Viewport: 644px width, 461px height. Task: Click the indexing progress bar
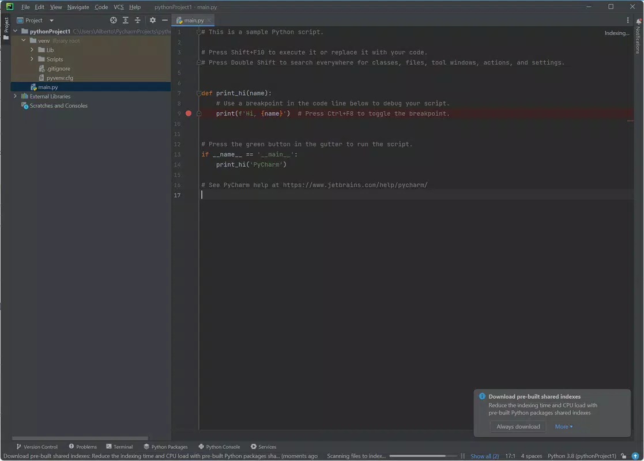[x=423, y=456]
